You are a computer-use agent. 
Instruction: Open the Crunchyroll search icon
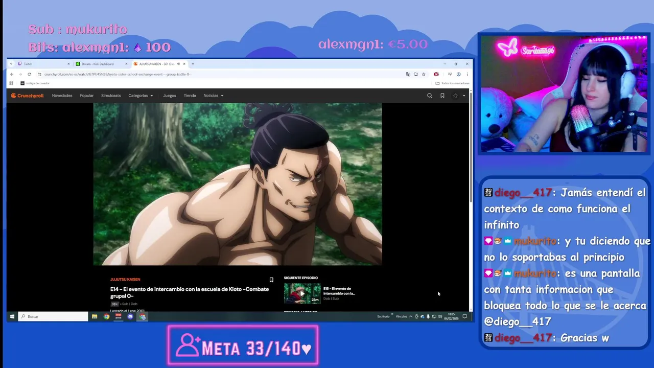tap(430, 96)
